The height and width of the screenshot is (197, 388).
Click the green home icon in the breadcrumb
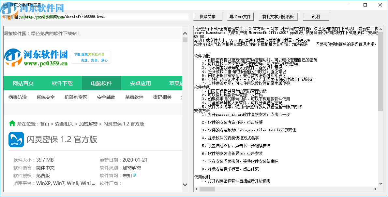pos(12,124)
